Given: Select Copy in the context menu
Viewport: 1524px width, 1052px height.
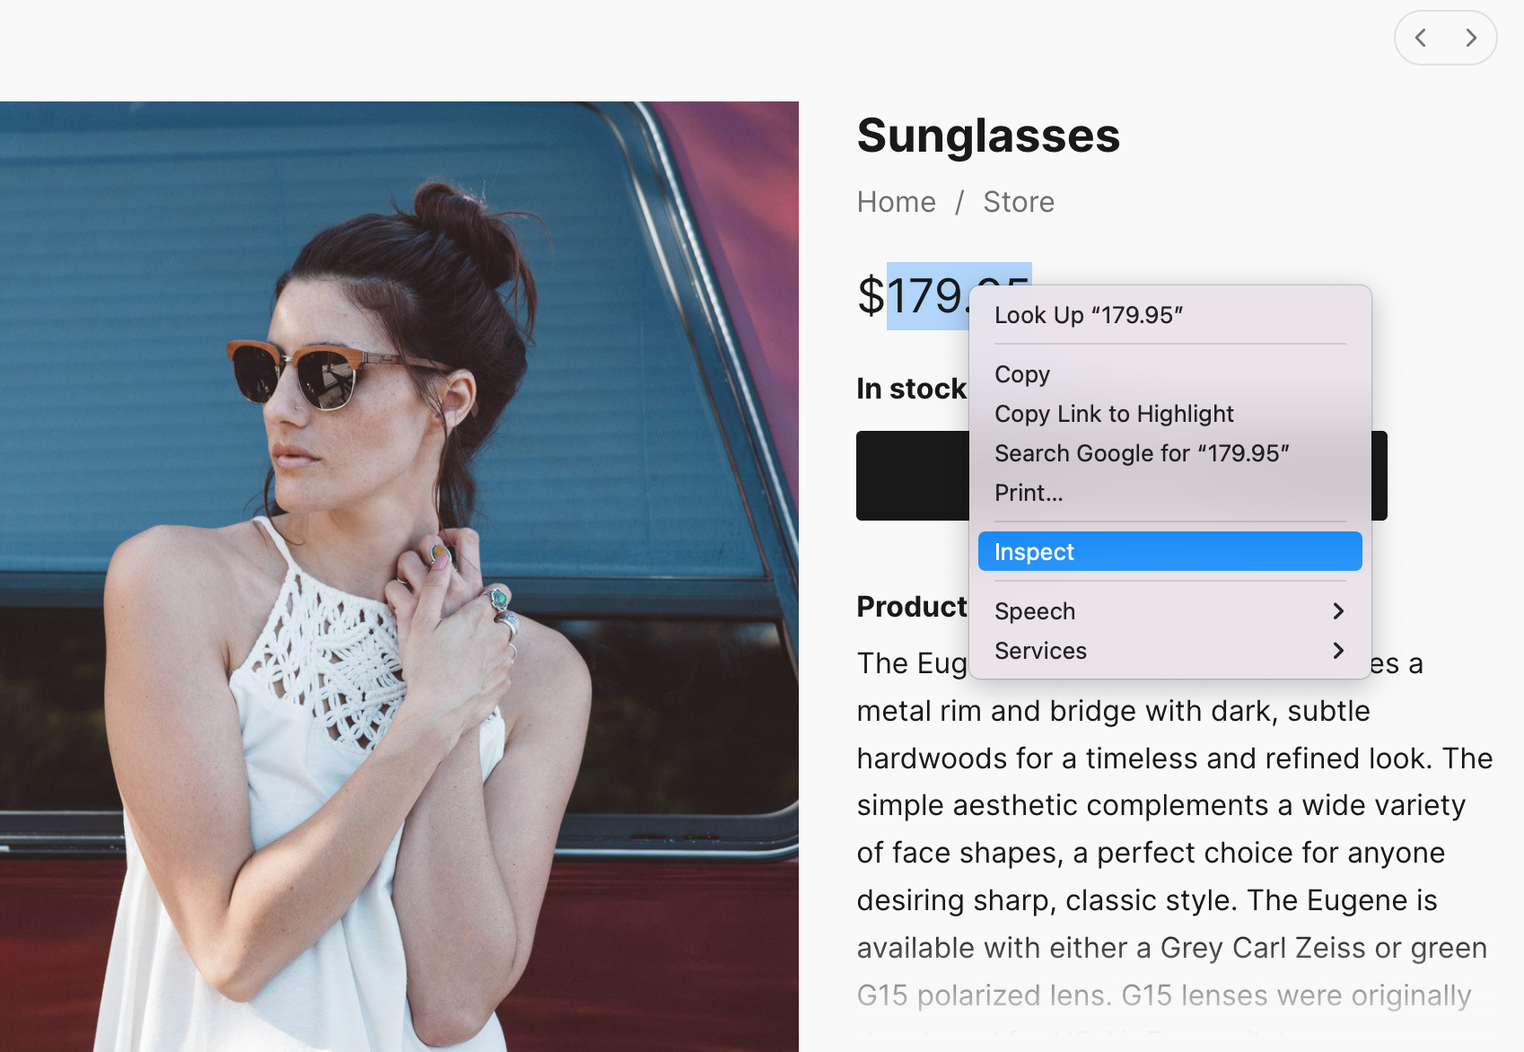Looking at the screenshot, I should 1022,374.
